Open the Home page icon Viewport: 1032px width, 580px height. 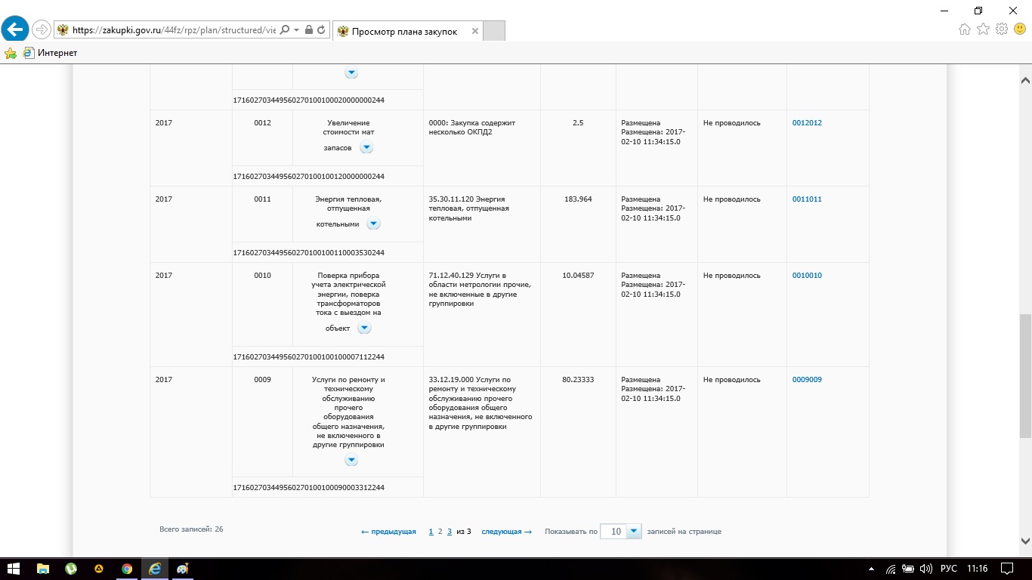point(964,29)
